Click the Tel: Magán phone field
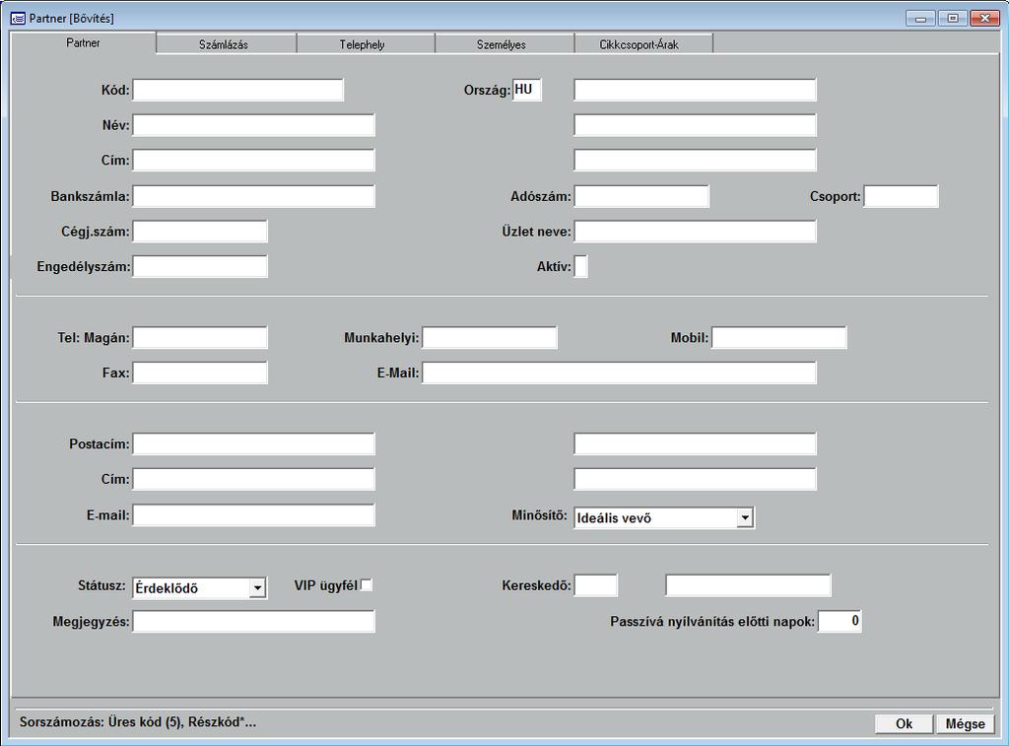Viewport: 1009px width, 746px height. [x=200, y=337]
